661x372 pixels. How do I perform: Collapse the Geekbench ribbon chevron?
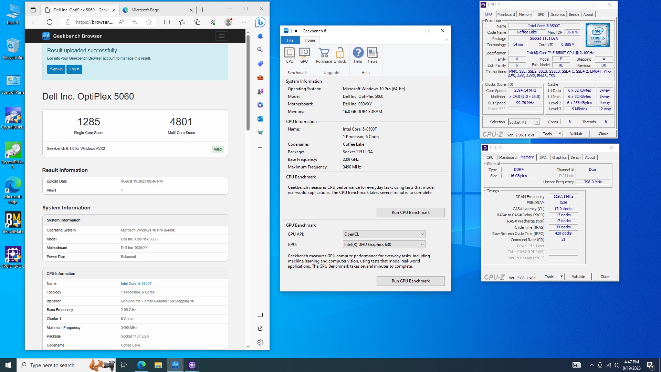tap(447, 40)
